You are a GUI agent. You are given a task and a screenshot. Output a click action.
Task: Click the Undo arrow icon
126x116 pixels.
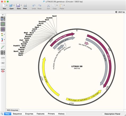34,6
